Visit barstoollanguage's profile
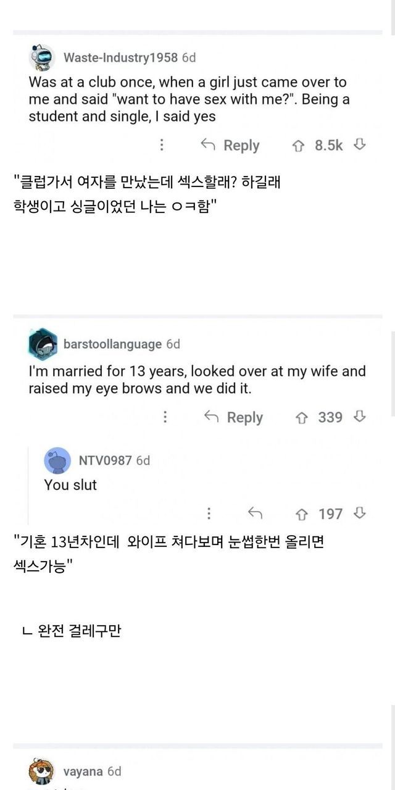The width and height of the screenshot is (395, 790). 112,344
